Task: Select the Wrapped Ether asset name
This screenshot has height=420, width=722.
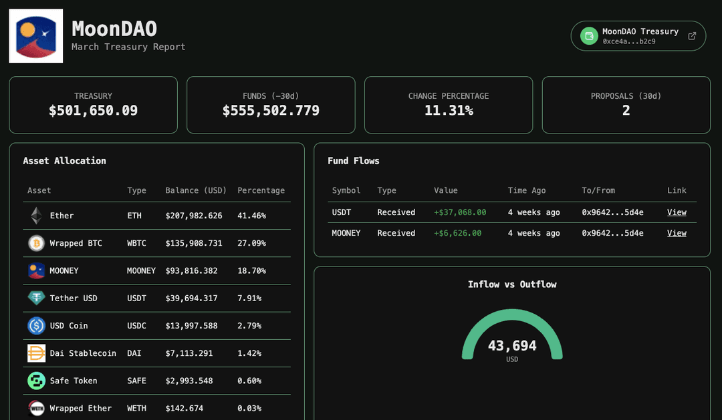Action: pyautogui.click(x=81, y=409)
